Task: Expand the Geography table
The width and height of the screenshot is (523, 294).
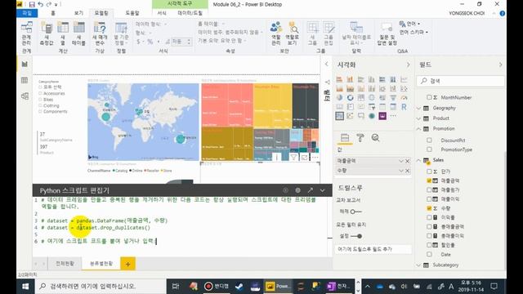Action: point(419,109)
